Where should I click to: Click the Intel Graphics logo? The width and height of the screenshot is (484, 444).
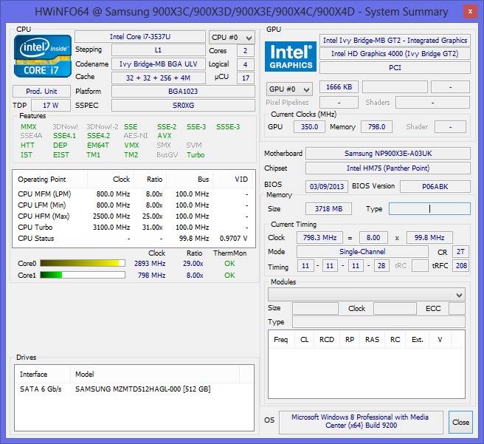click(291, 57)
